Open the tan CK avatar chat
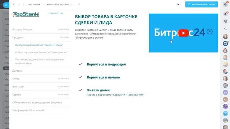230x129 pixels. pos(225,100)
